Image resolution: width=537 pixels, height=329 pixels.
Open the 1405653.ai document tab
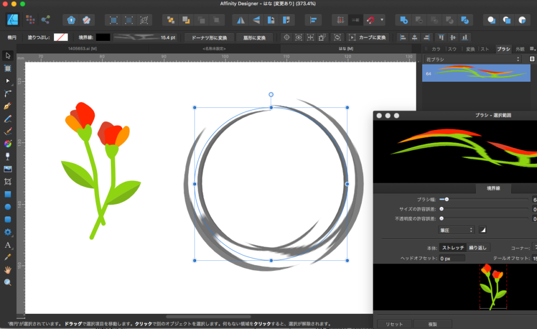click(x=81, y=49)
